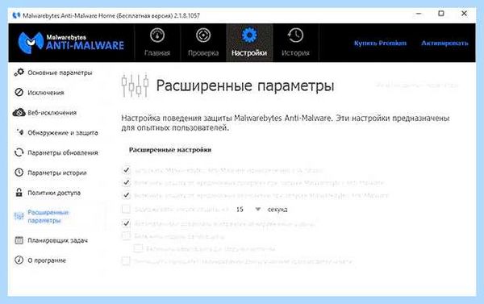This screenshot has width=484, height=304.
Task: Enable the last checkbox for reducing scan priority
Action: pyautogui.click(x=126, y=261)
